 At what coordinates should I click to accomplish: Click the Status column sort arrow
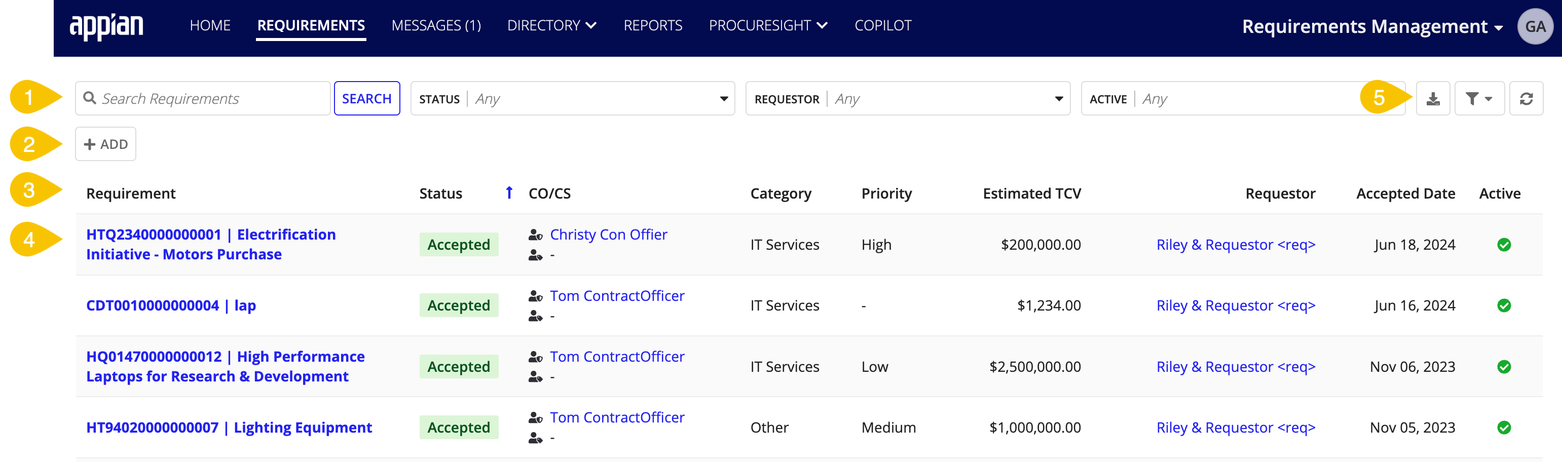(509, 193)
